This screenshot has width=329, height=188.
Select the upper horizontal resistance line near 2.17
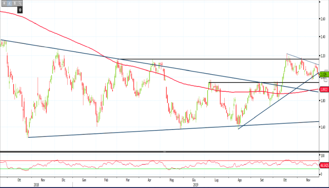click(188, 59)
